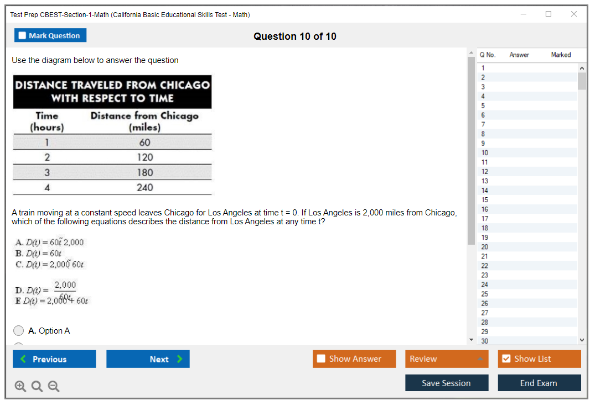The width and height of the screenshot is (595, 406).
Task: Enable the Show Answer checkbox
Action: tap(321, 359)
